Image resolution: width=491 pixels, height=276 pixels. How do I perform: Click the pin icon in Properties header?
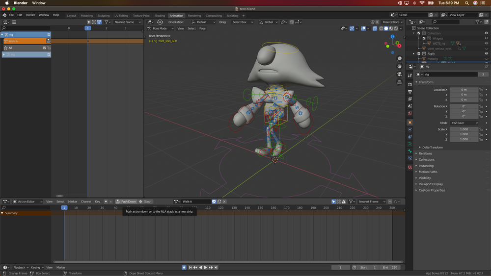pos(486,67)
